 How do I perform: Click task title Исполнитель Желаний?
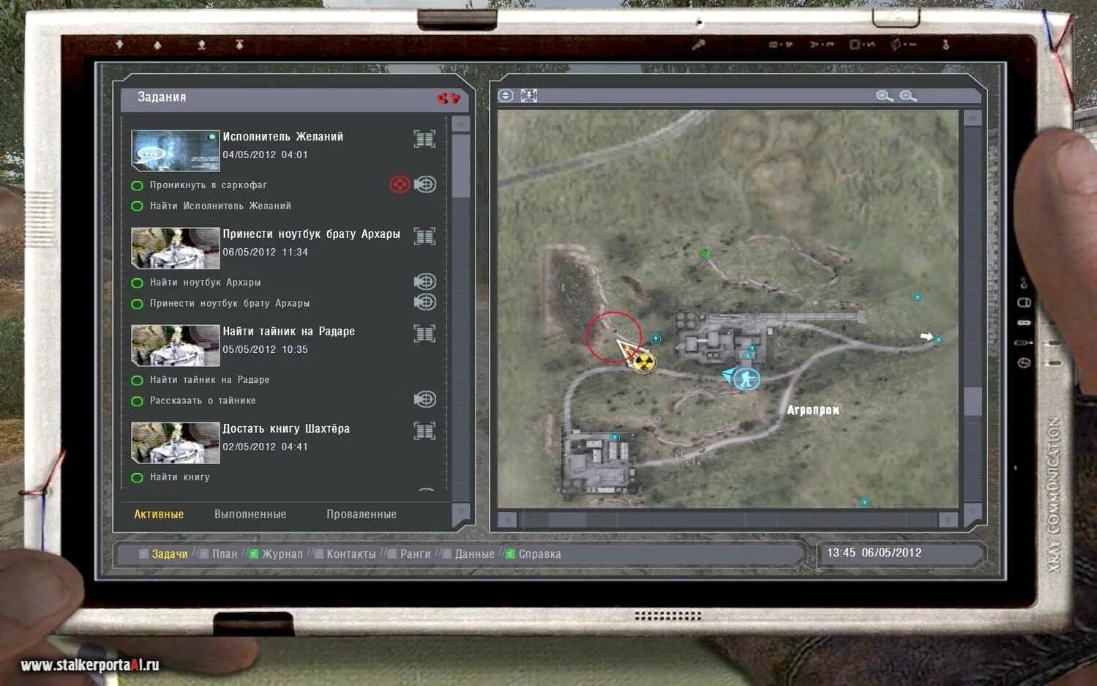click(x=282, y=137)
